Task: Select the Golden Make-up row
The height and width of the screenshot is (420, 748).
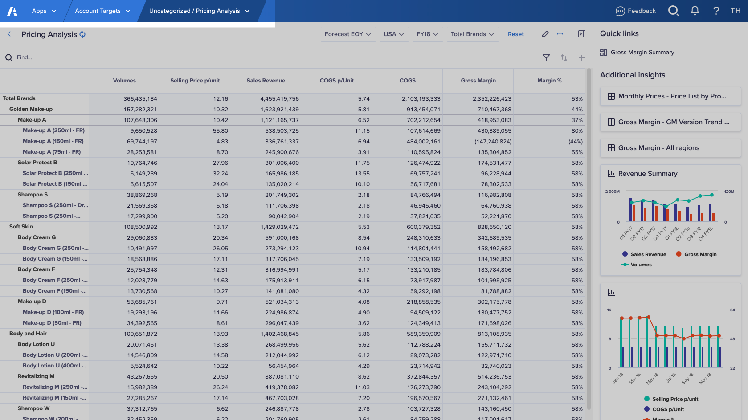Action: tap(292, 109)
